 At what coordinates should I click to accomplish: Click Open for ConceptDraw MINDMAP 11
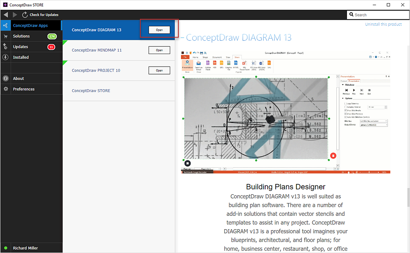click(159, 50)
